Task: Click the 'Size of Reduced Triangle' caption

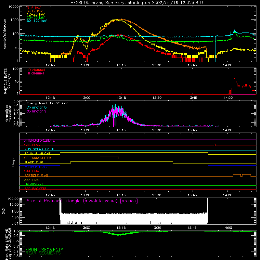Action: click(82, 201)
